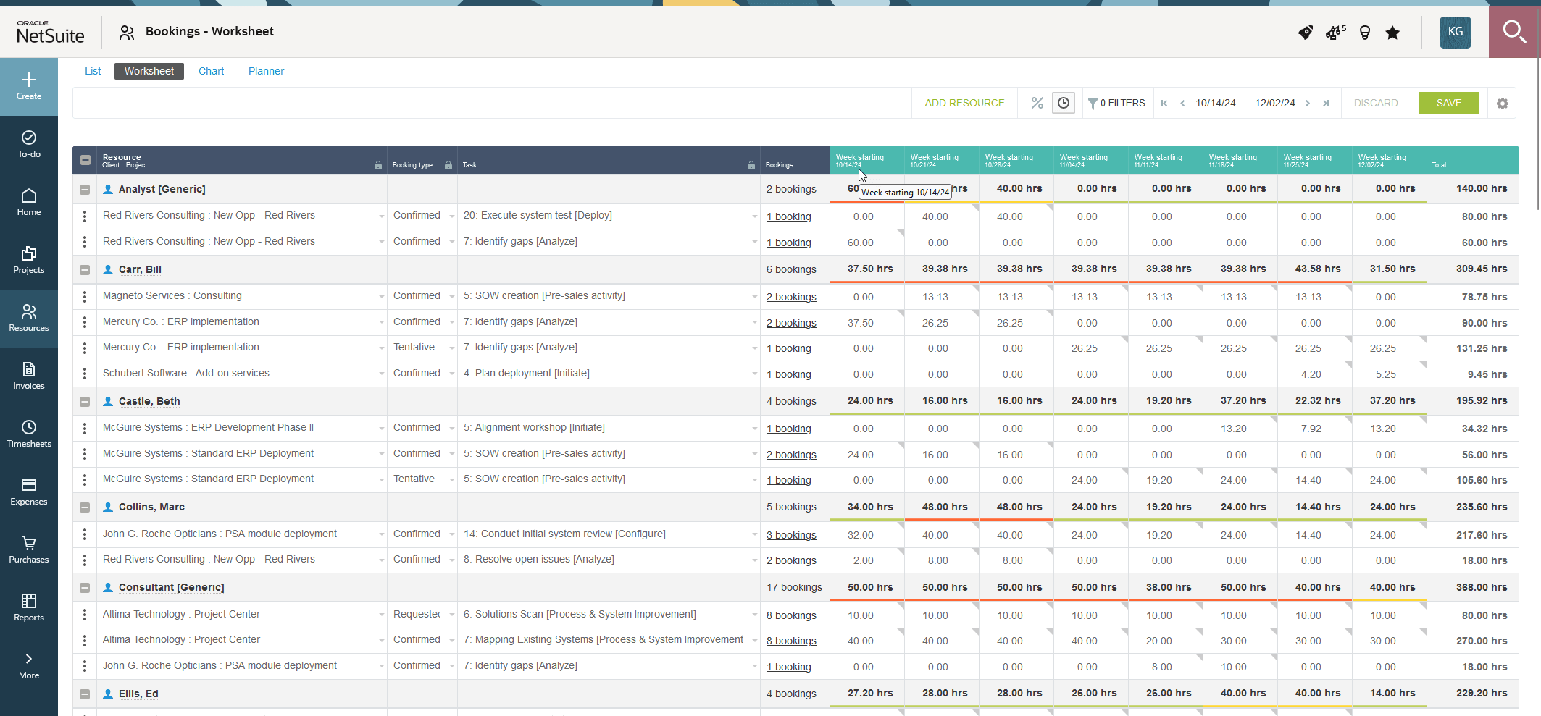Open row menu for Magneto Services : Consulting
The height and width of the screenshot is (716, 1541).
(85, 297)
